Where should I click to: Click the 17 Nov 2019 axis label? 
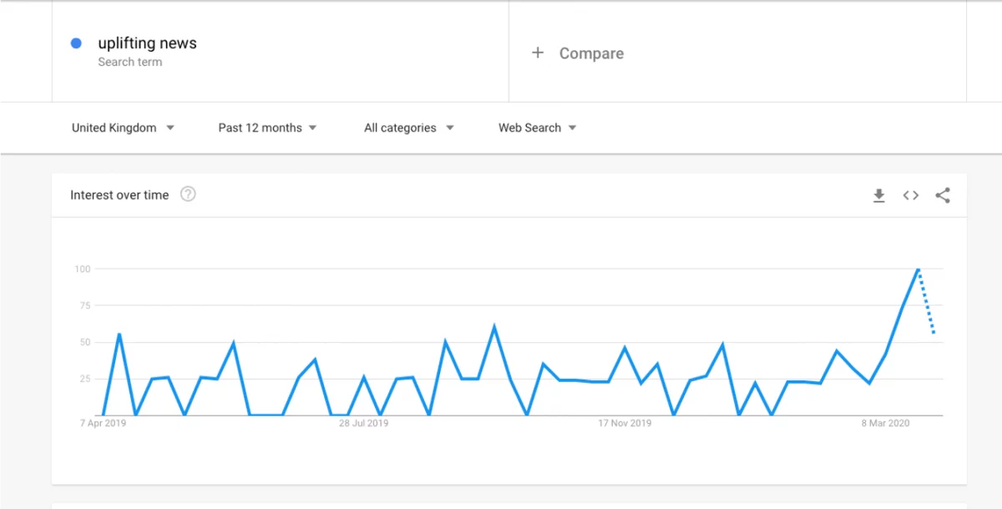coord(625,423)
